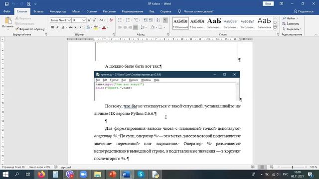The width and height of the screenshot is (319, 179).
Task: Open the font color picker arrow
Action: (x=108, y=27)
